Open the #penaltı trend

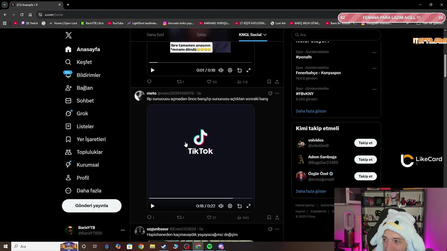303,57
